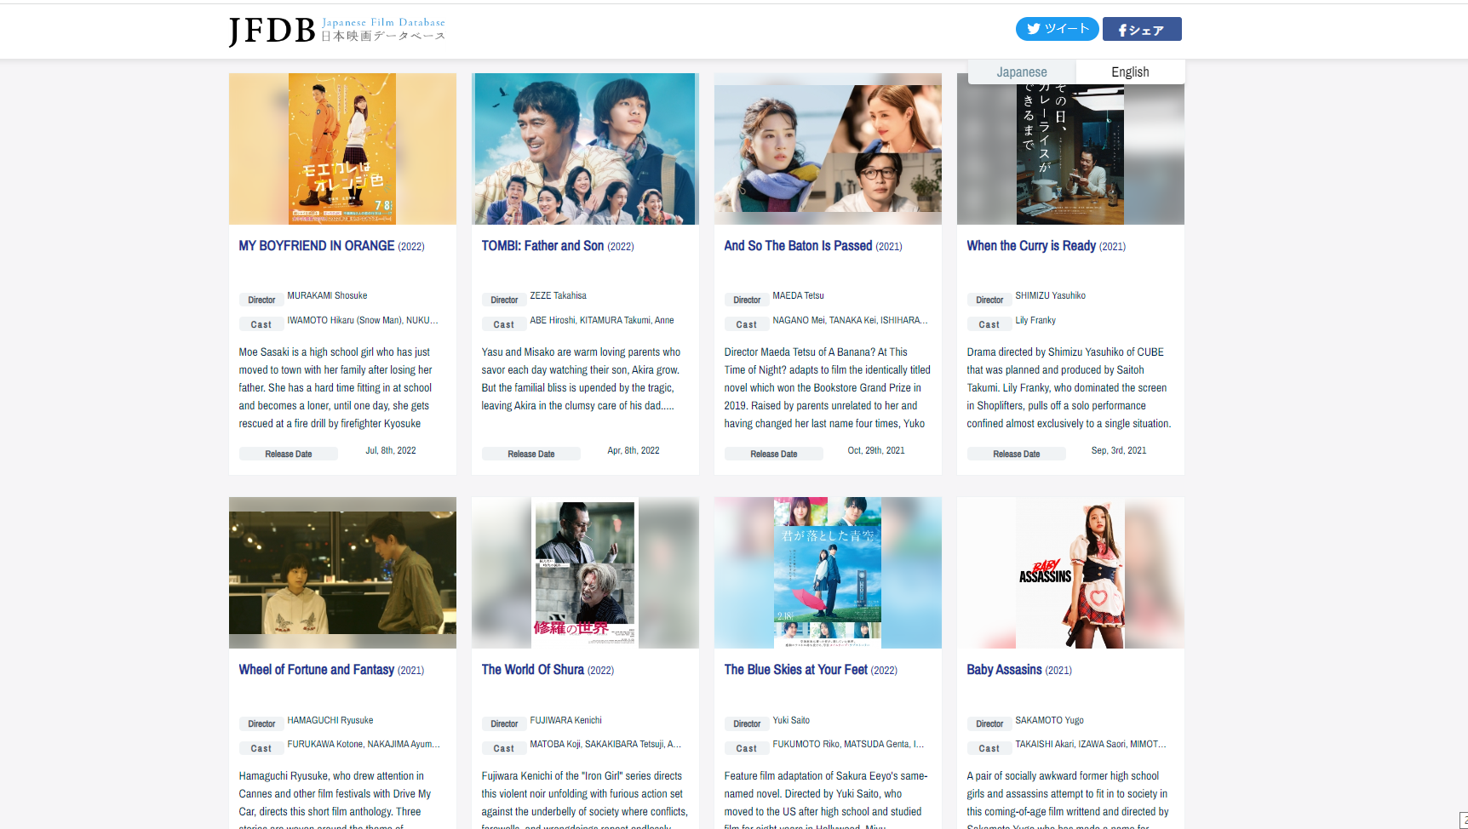Select the English language tab
1468x829 pixels.
(x=1130, y=72)
